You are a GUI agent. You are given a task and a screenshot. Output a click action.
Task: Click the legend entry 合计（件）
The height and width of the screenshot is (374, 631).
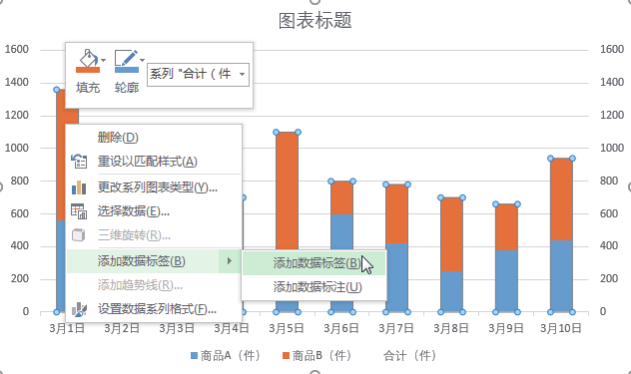click(x=409, y=355)
